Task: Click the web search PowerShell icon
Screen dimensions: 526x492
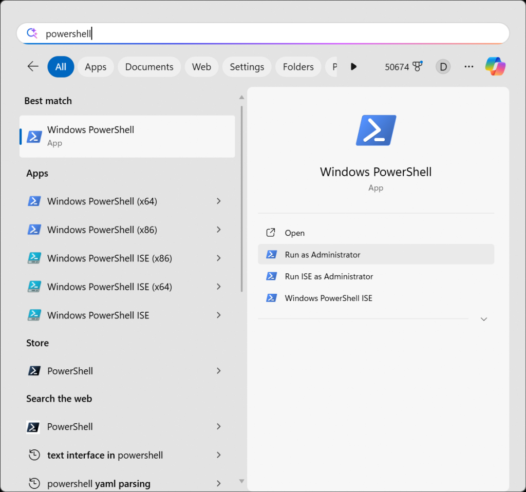Action: pyautogui.click(x=33, y=427)
